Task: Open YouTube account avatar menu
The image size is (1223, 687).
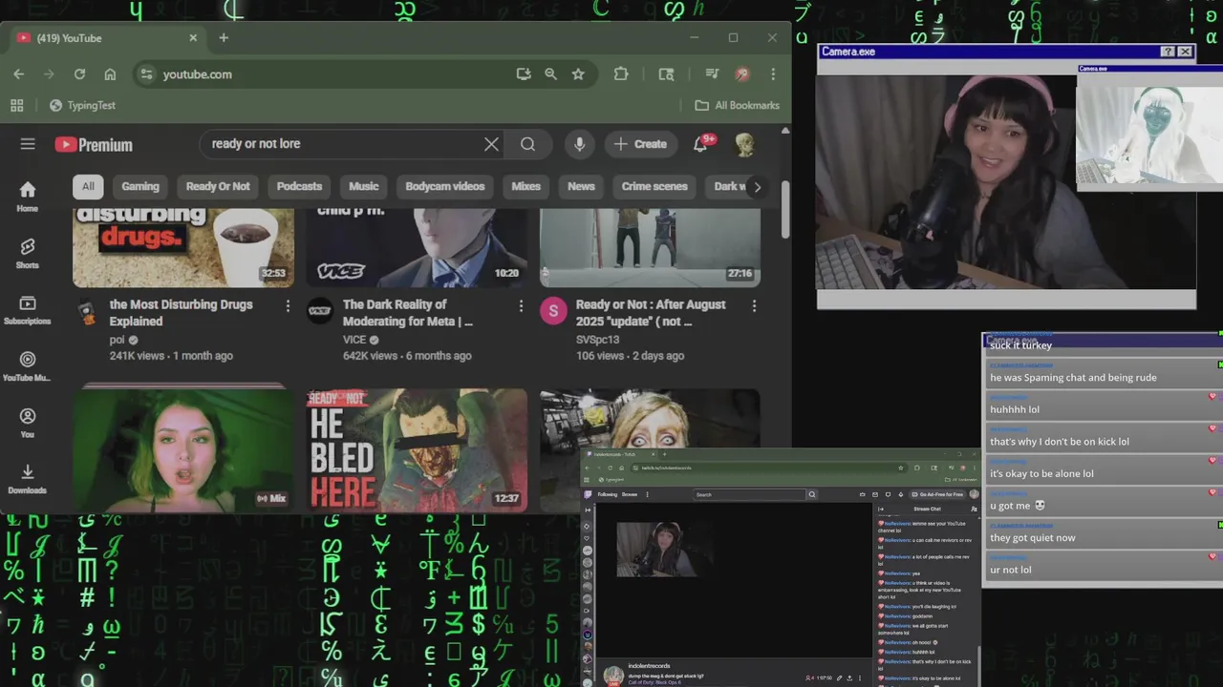Action: [x=744, y=144]
